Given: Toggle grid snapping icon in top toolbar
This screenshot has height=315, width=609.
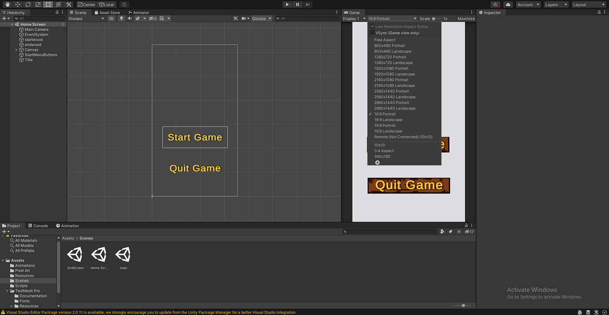Looking at the screenshot, I should 124,4.
